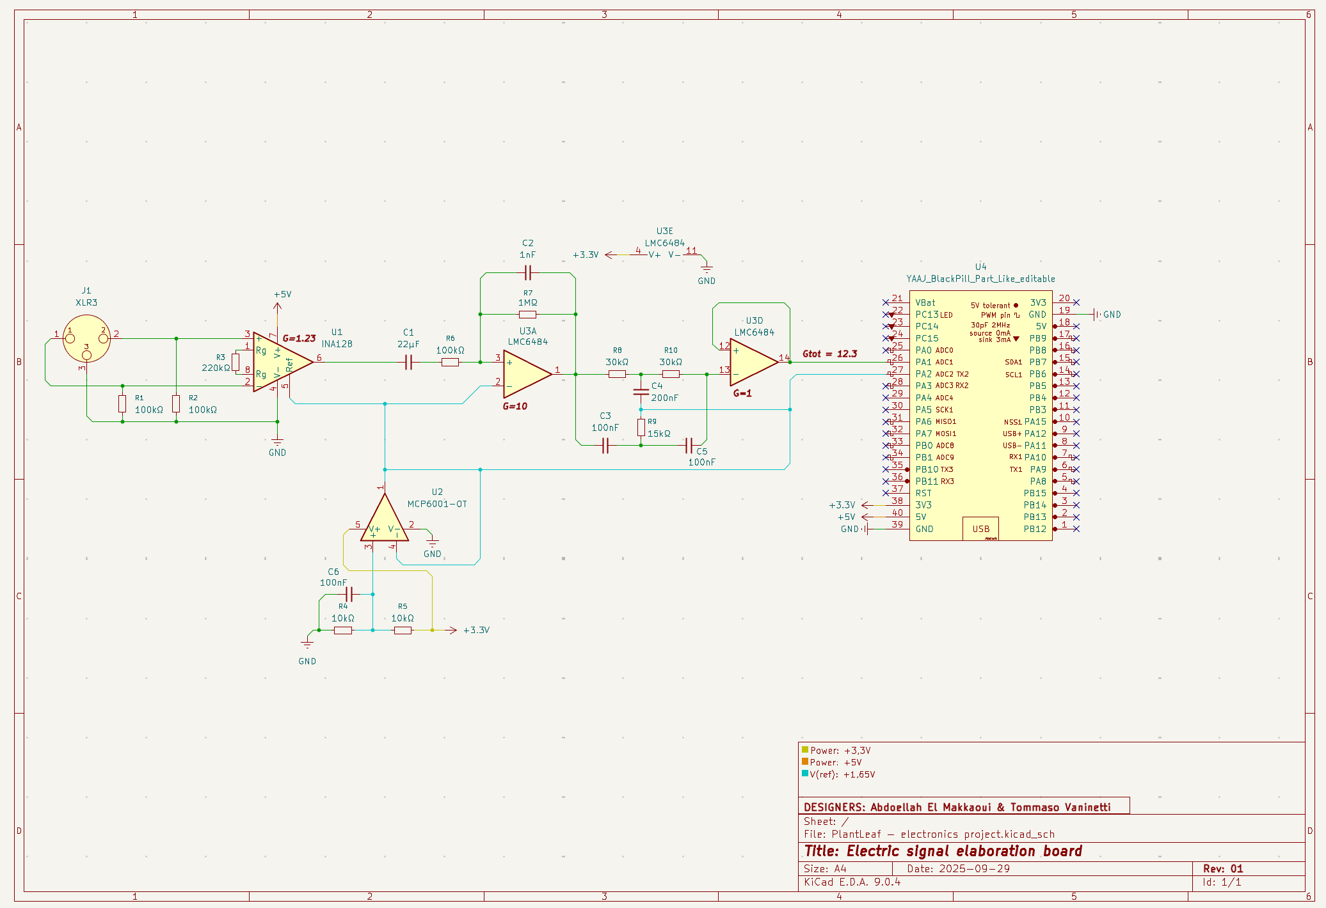The width and height of the screenshot is (1326, 908).
Task: Click the DESIGNERS text line
Action: pos(957,807)
